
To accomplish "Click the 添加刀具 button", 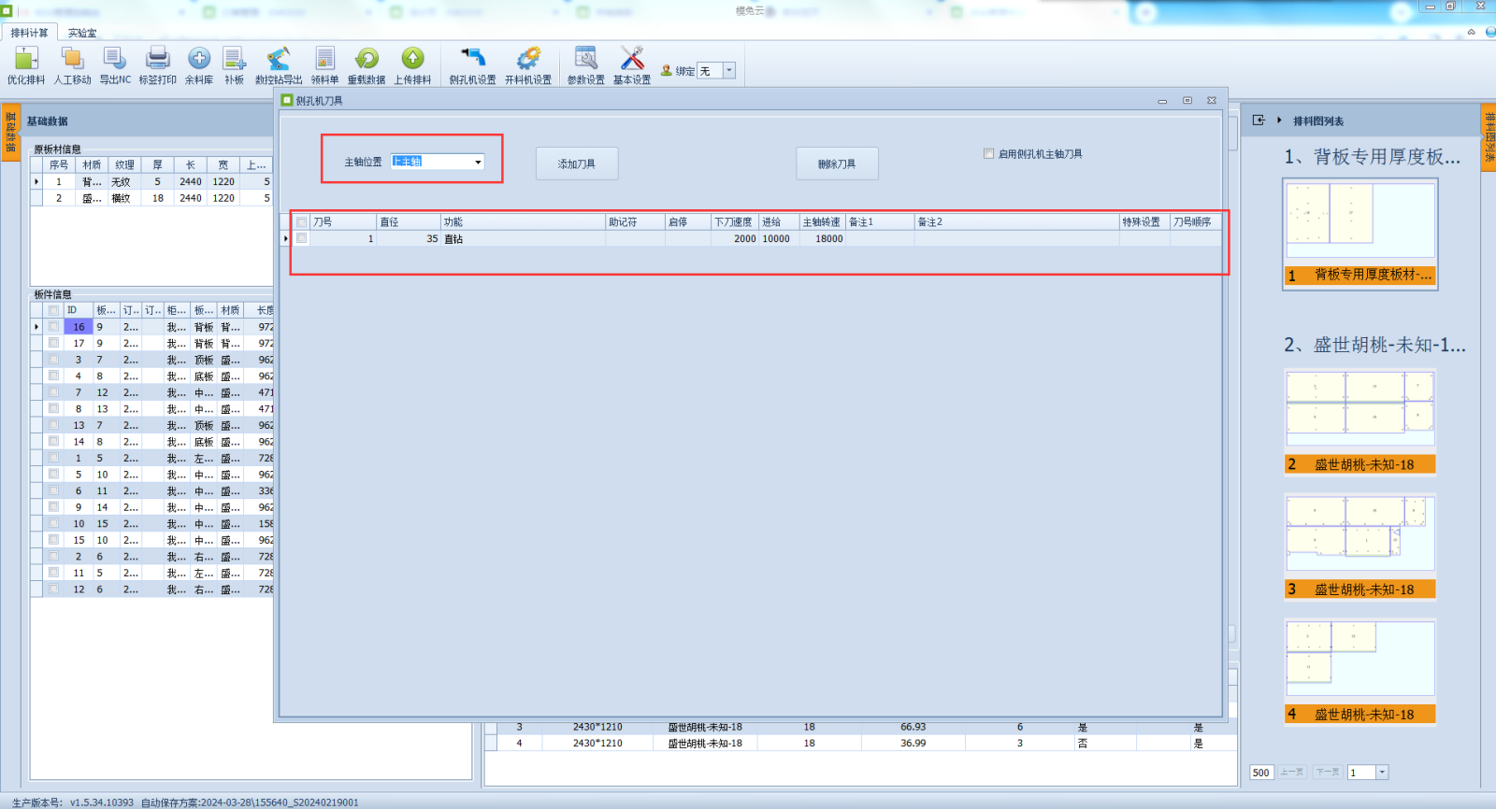I will coord(577,163).
